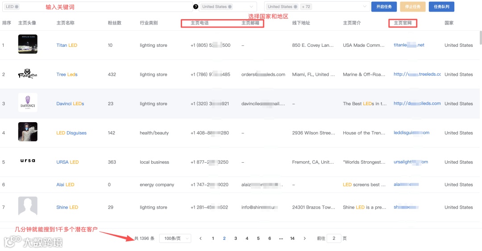Image resolution: width=482 pixels, height=251 pixels.
Task: Open Alai LED website link
Action: tap(406, 184)
